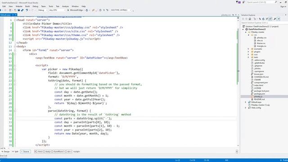Toggle Preview Selected Items in Solution Explorer
The height and width of the screenshot is (162, 288).
pyautogui.click(x=279, y=19)
